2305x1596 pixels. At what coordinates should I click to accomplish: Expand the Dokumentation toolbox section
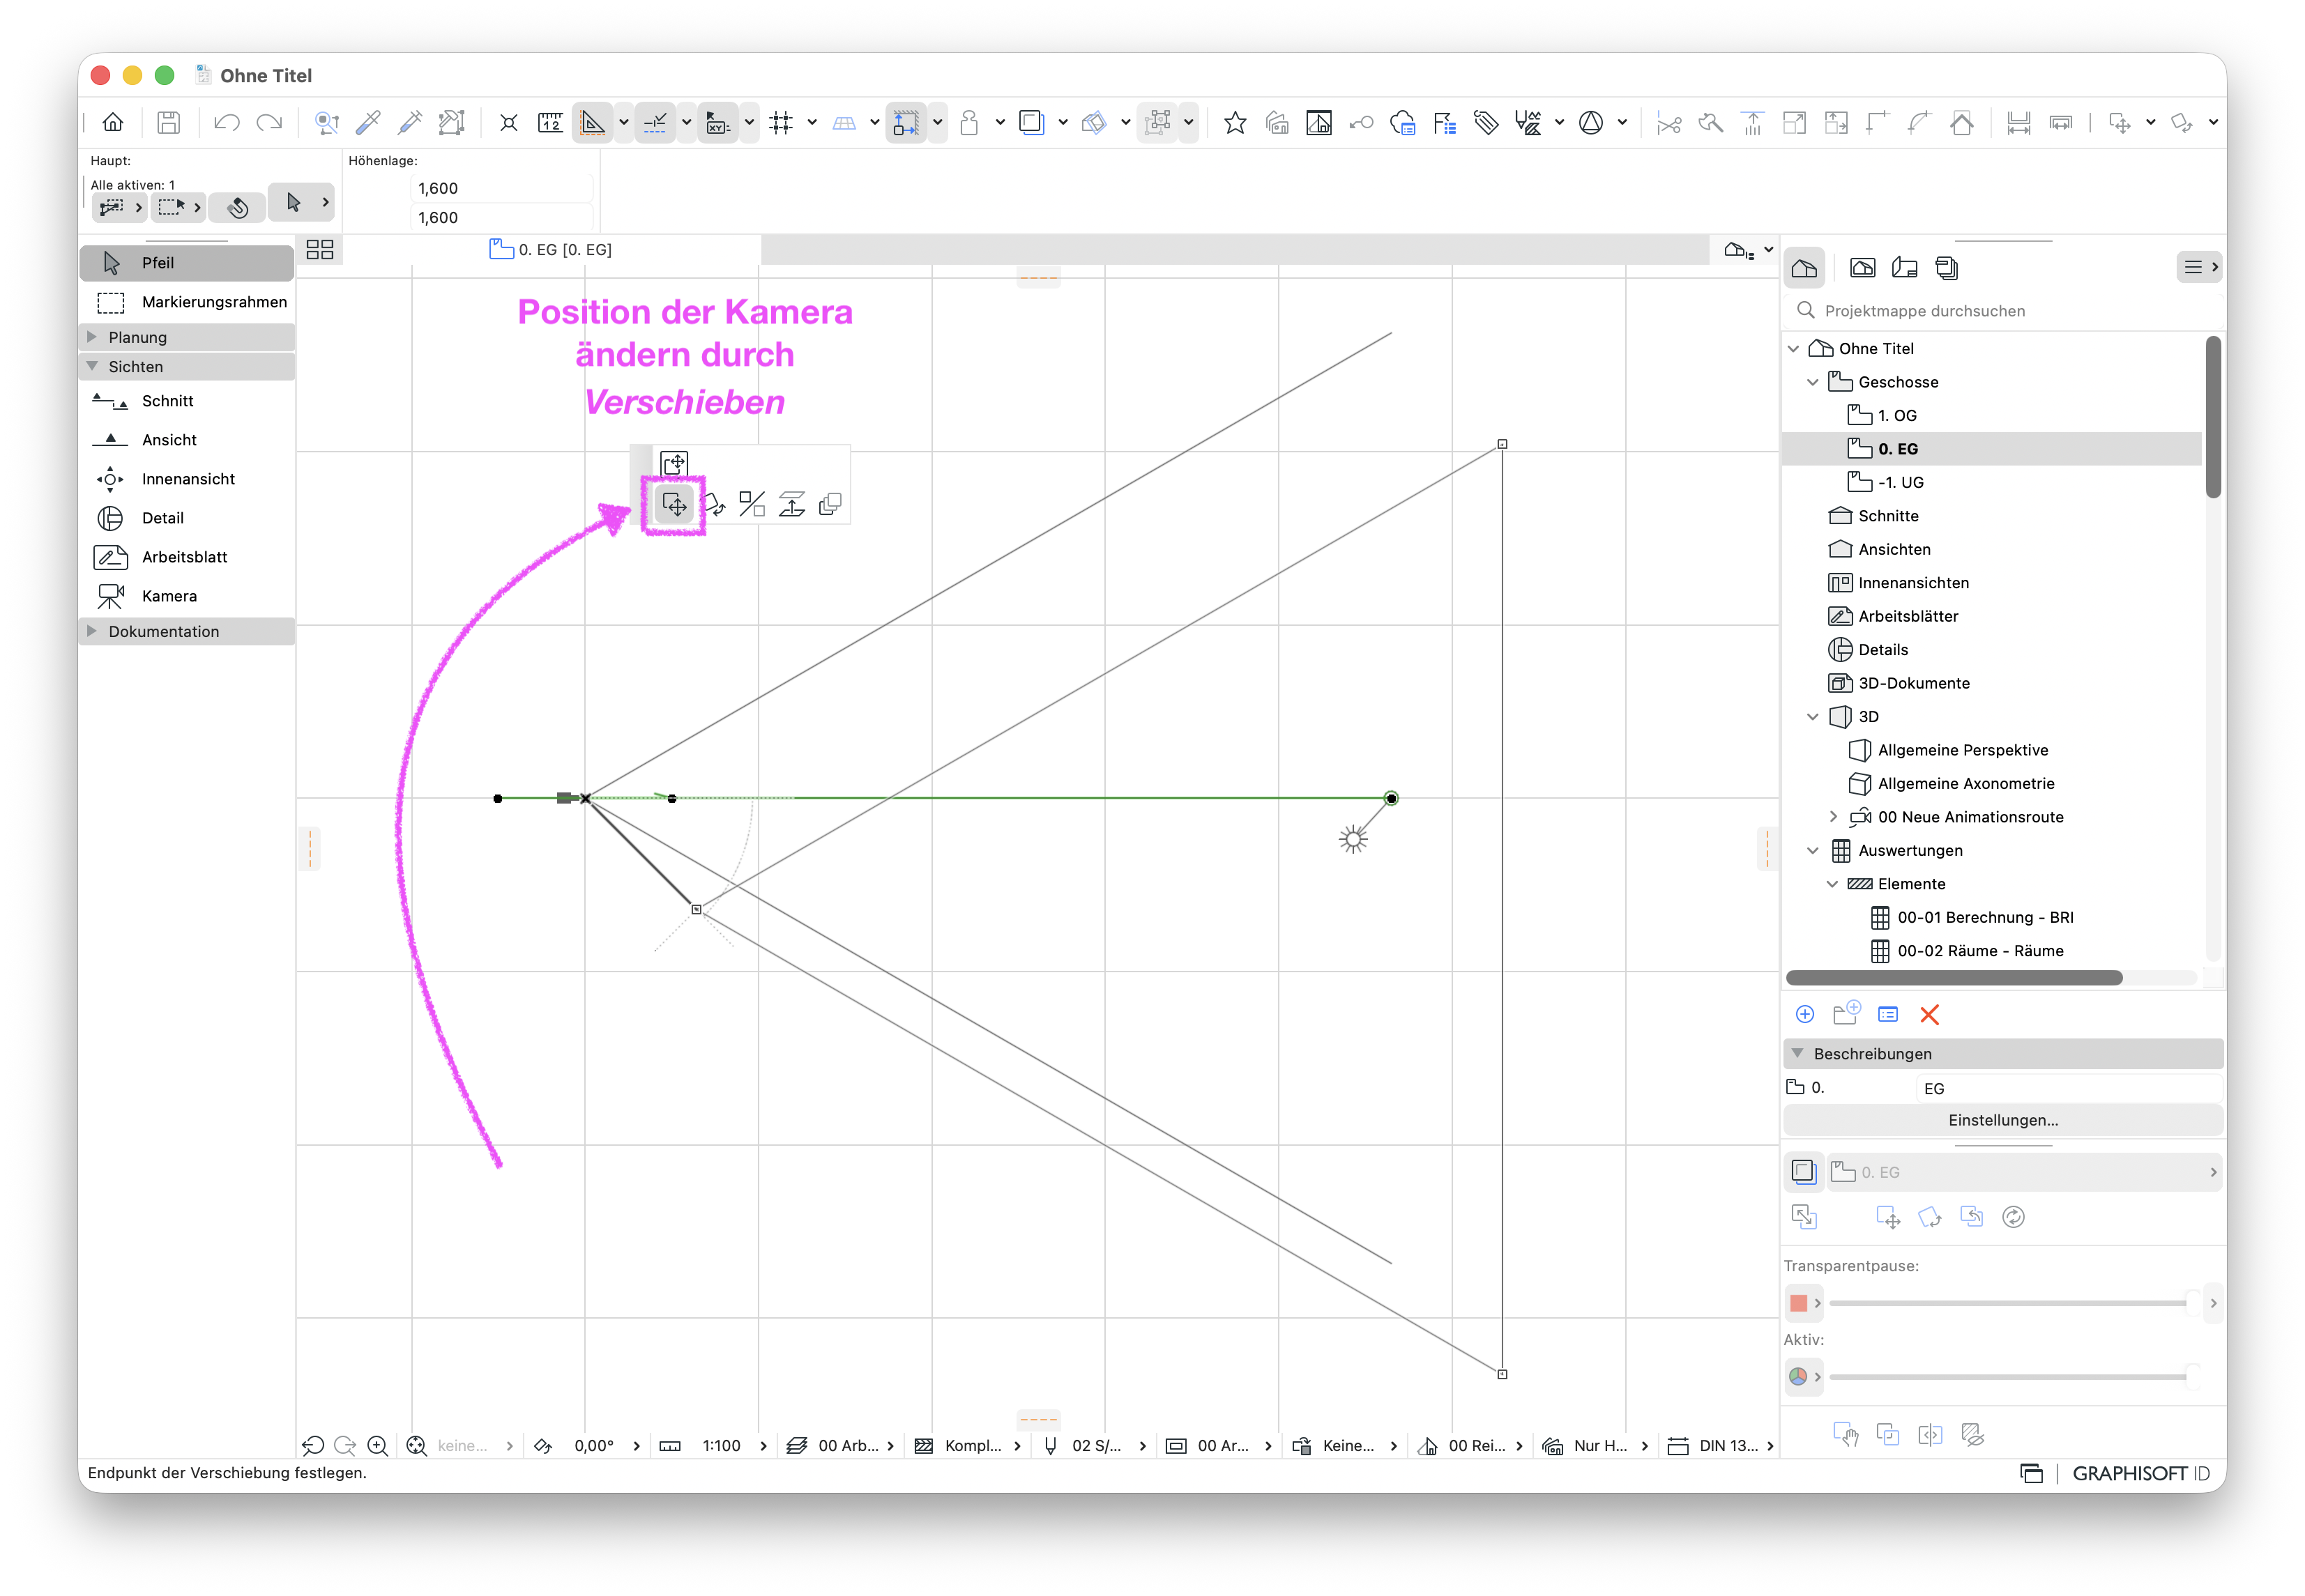(93, 632)
